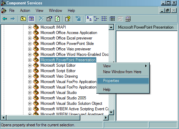
Task: Click Microsoft Visual Studio Solution Object's icon
Action: (x=36, y=103)
